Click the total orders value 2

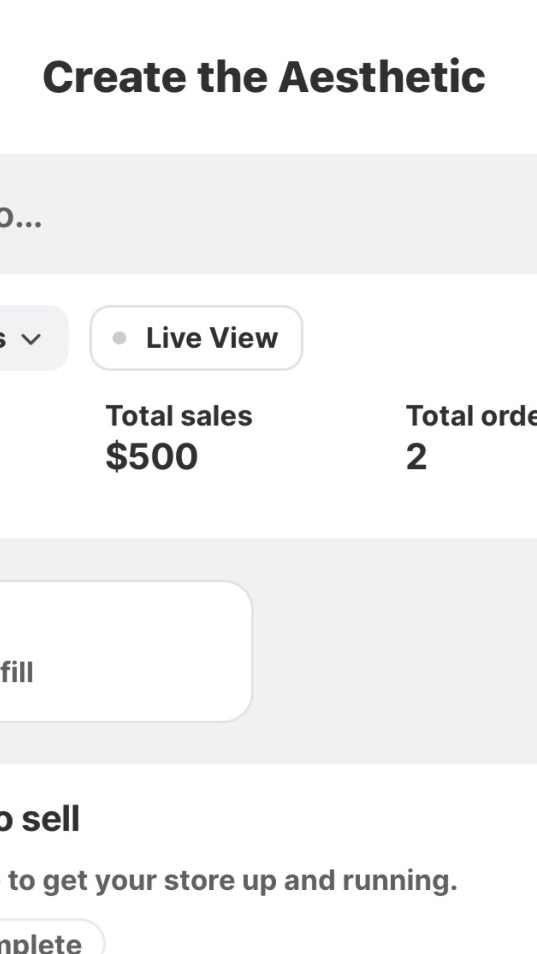(x=416, y=457)
